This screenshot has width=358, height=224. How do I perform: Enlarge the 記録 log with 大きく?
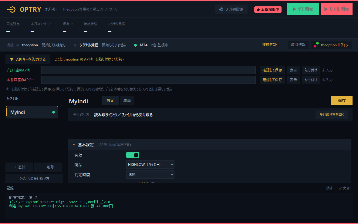click(345, 188)
